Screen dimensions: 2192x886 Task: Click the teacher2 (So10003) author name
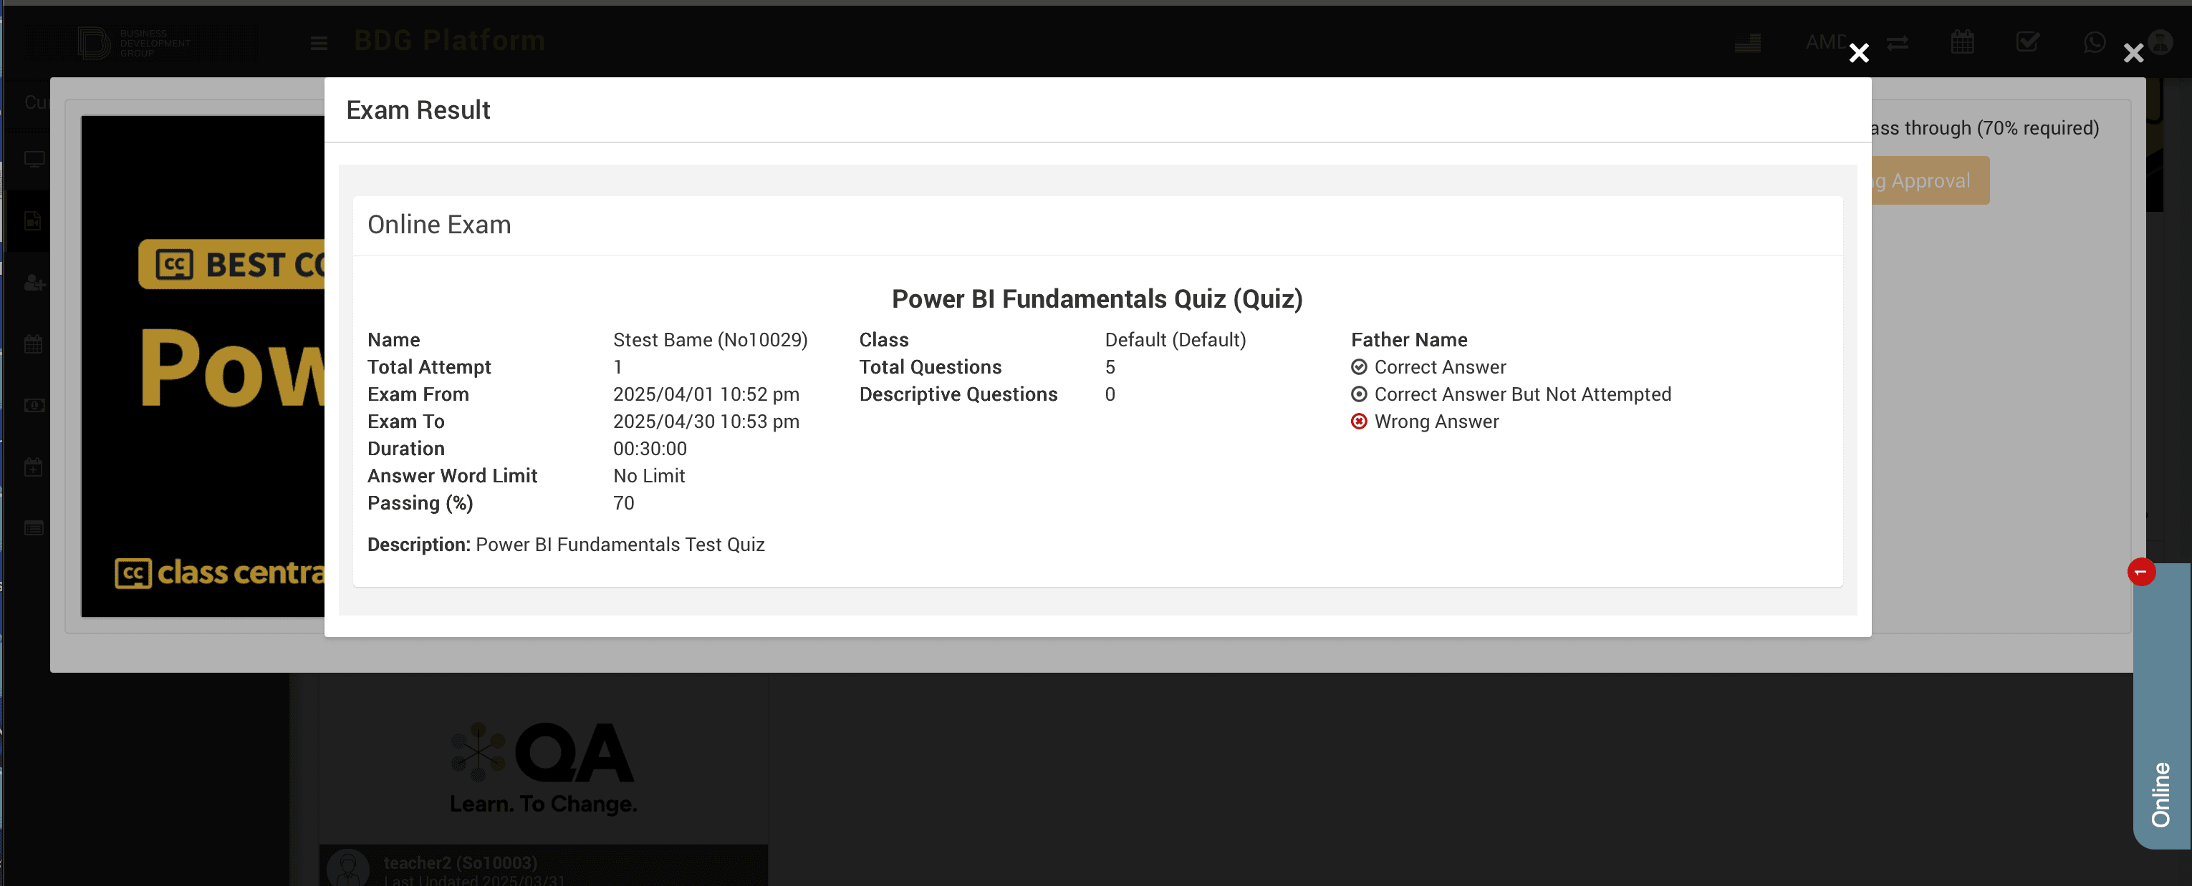461,863
